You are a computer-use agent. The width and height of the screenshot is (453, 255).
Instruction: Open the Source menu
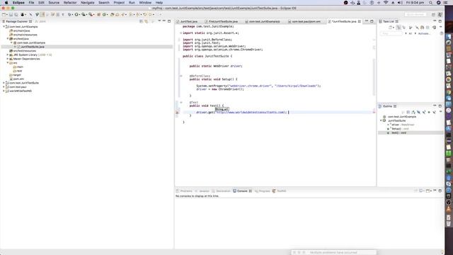pyautogui.click(x=54, y=3)
